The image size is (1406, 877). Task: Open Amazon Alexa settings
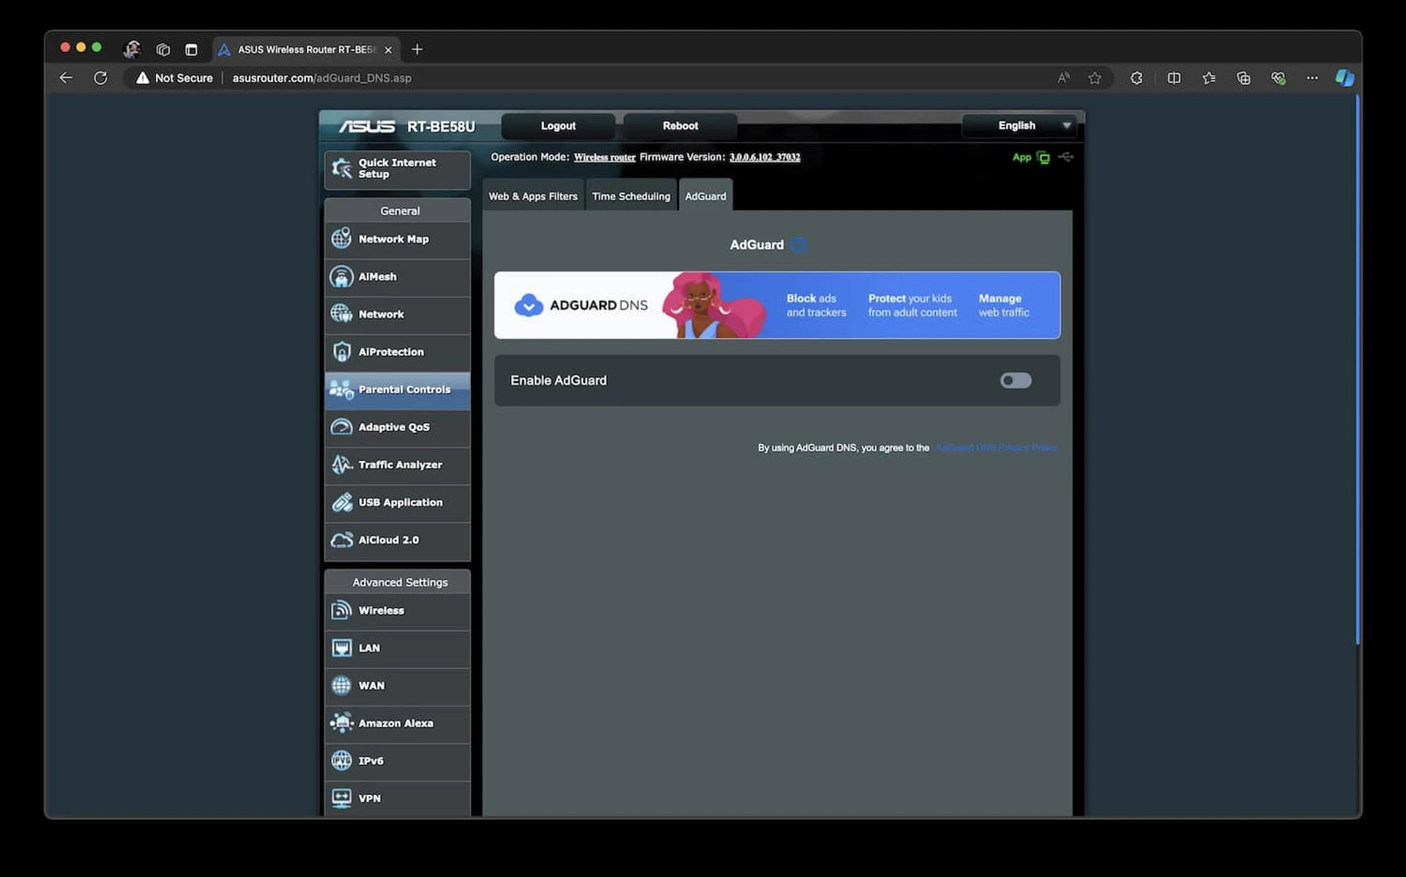398,723
